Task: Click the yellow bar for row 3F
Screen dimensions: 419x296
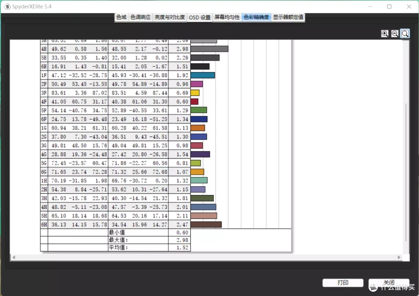Action: pyautogui.click(x=195, y=93)
